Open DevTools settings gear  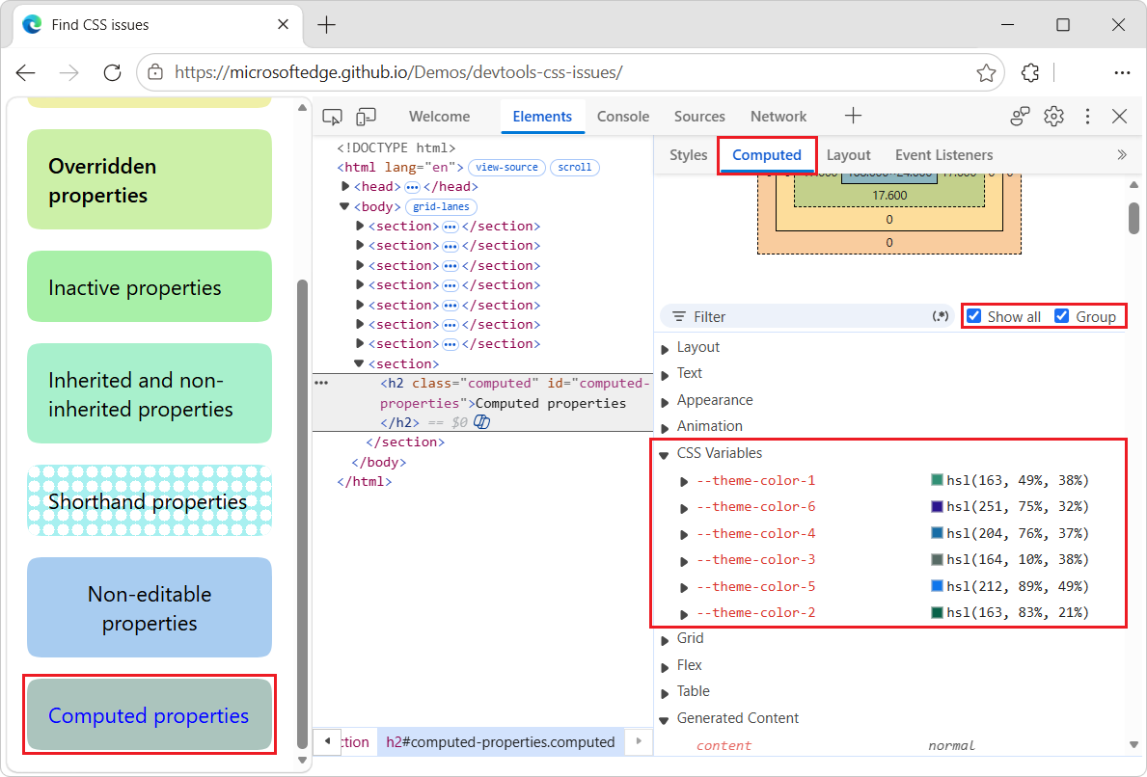(1053, 117)
